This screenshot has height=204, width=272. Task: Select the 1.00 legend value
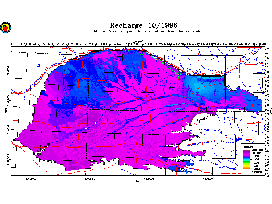256,160
